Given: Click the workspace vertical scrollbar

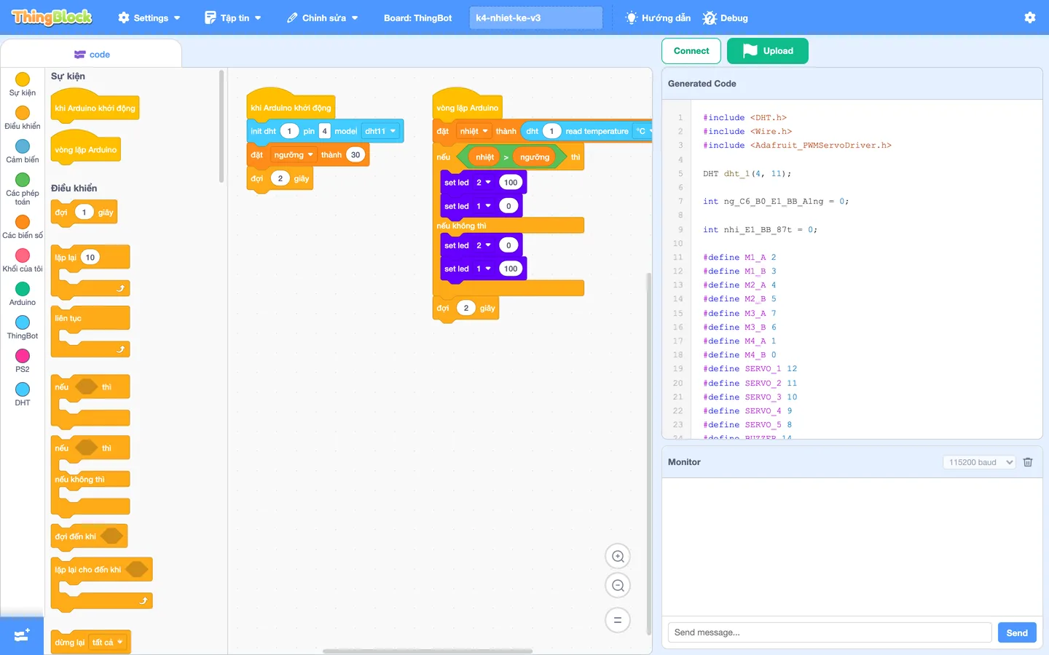Looking at the screenshot, I should click(649, 454).
